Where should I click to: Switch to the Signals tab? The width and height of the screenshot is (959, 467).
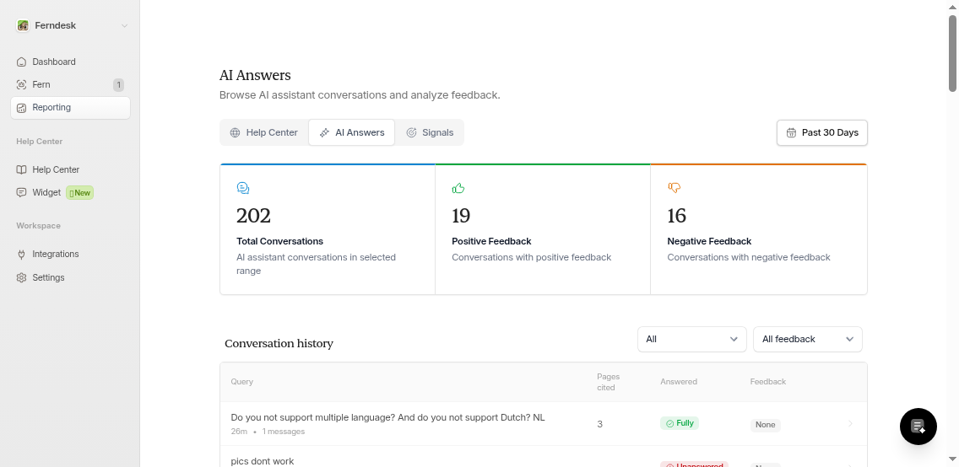[430, 132]
